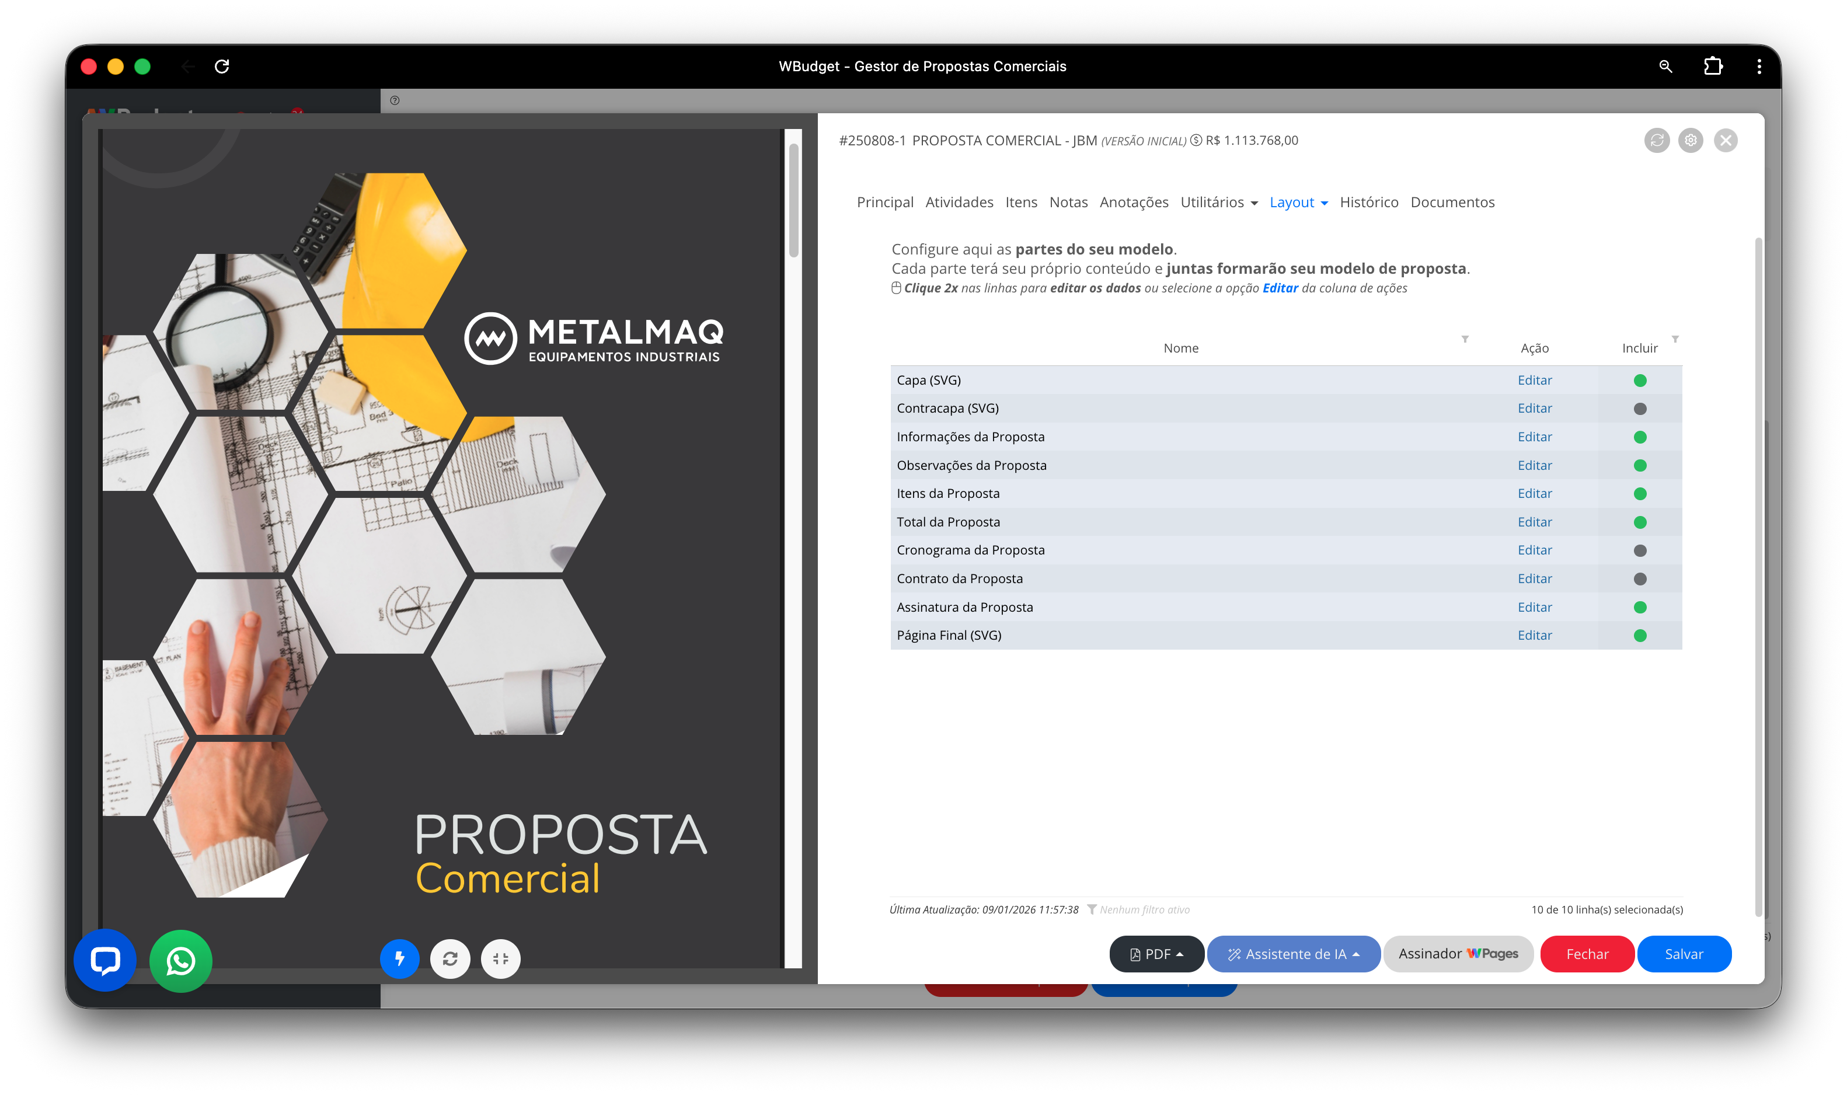Image resolution: width=1847 pixels, height=1095 pixels.
Task: Open the WhatsApp chat button
Action: [x=181, y=961]
